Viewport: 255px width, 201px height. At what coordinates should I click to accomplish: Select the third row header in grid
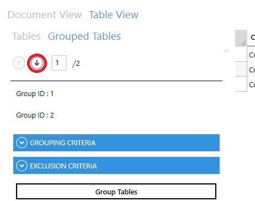coord(241,84)
